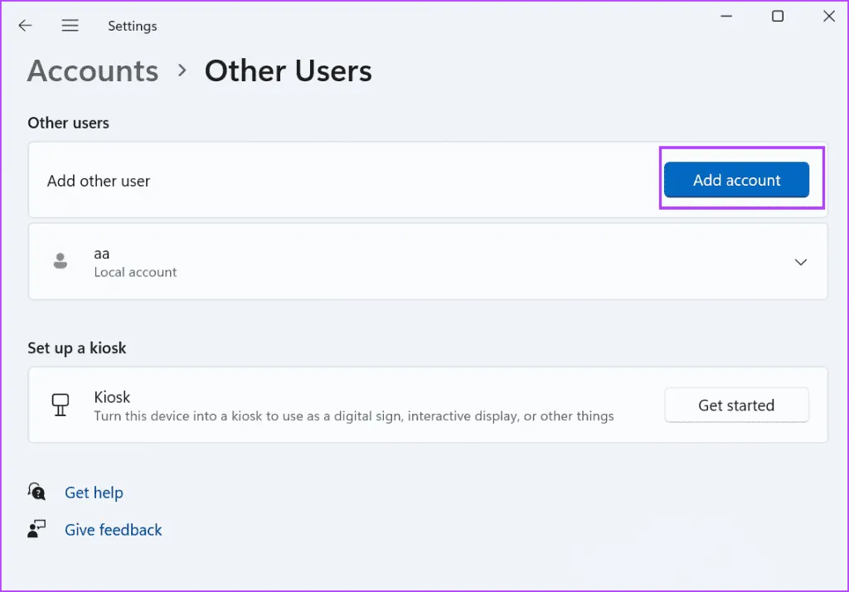Open the Get help link
Viewport: 849px width, 592px height.
[x=94, y=493]
